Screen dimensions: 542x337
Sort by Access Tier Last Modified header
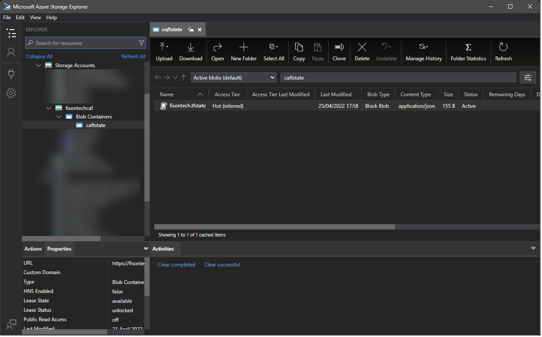tap(281, 95)
